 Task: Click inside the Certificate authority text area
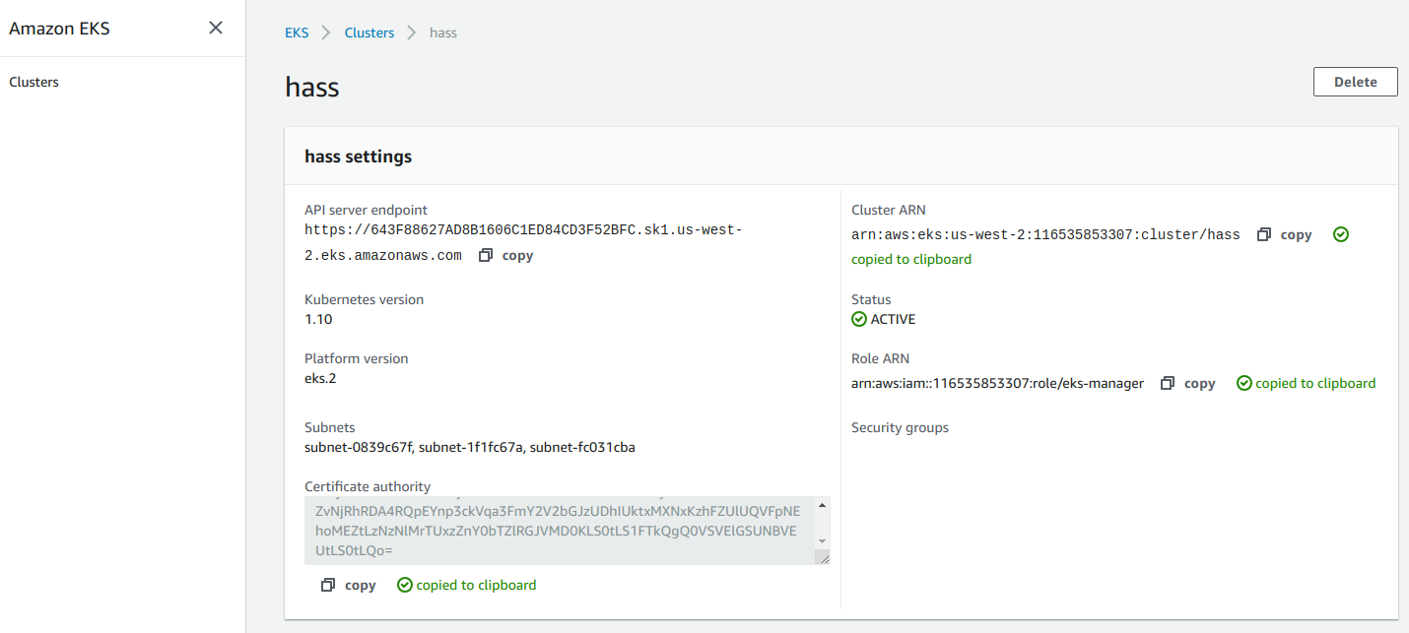click(x=557, y=531)
